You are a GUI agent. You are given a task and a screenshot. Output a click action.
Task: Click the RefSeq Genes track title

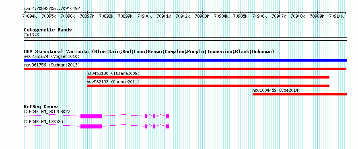tap(41, 107)
